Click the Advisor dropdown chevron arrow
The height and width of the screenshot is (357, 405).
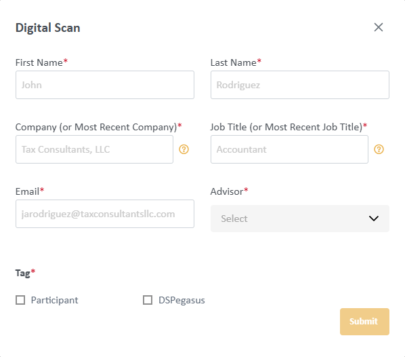pyautogui.click(x=373, y=219)
